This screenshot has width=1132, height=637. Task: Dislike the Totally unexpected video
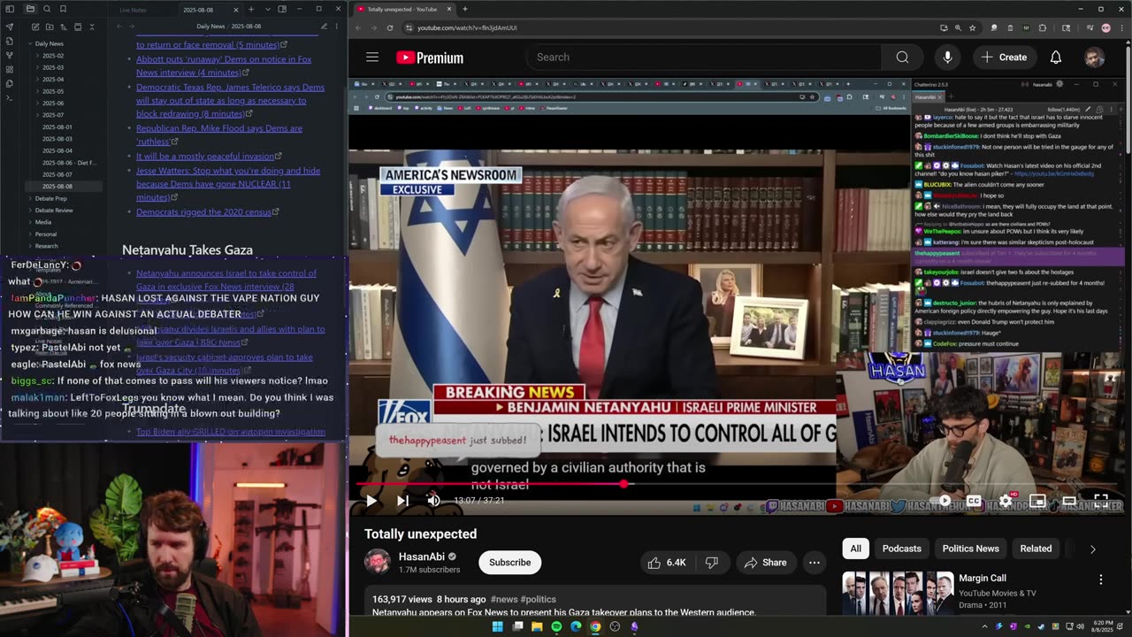pyautogui.click(x=712, y=563)
